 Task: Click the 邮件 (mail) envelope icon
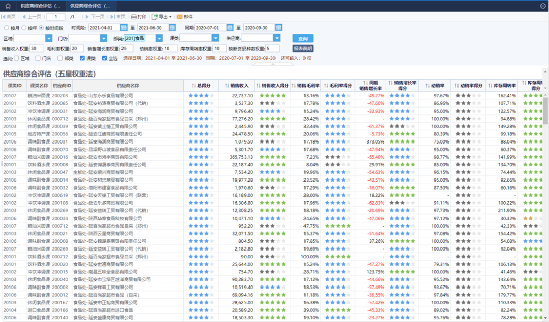(179, 17)
